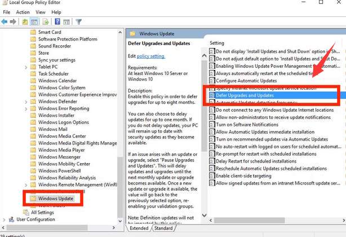Click the Back arrow toolbar icon
Viewport: 346px width, 237px height.
tap(4, 21)
